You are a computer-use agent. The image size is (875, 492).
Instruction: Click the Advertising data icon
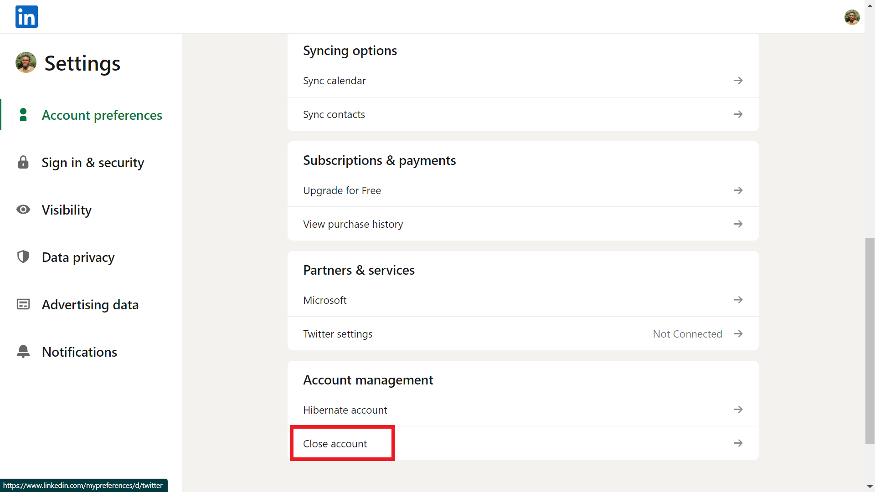[x=23, y=304]
